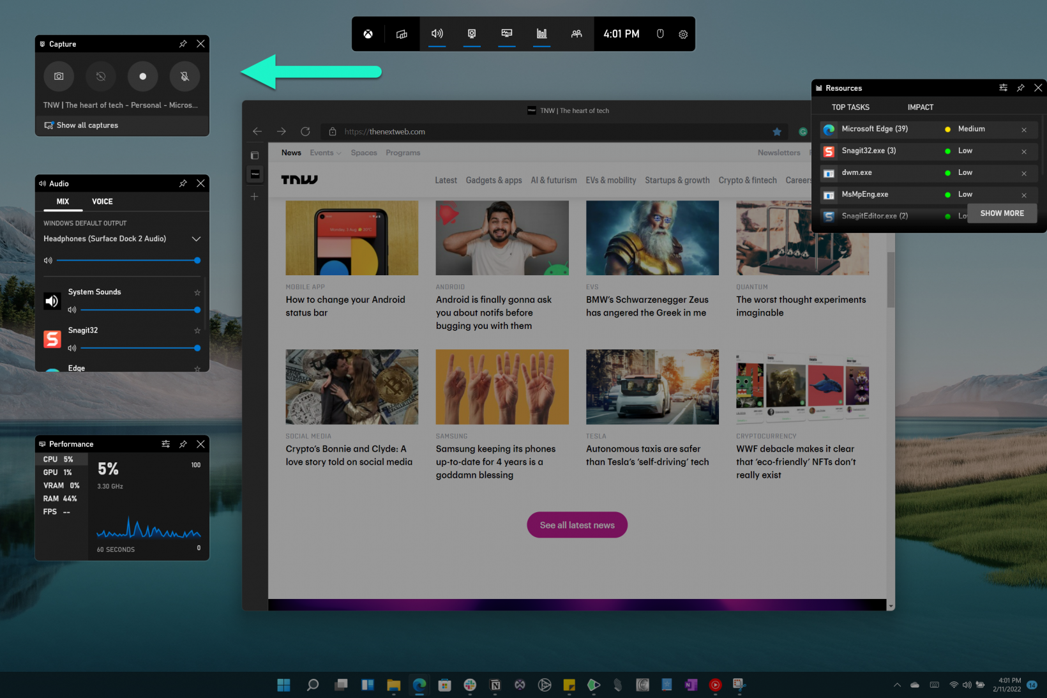
Task: Favorite Snagit32 with the star
Action: click(x=197, y=331)
